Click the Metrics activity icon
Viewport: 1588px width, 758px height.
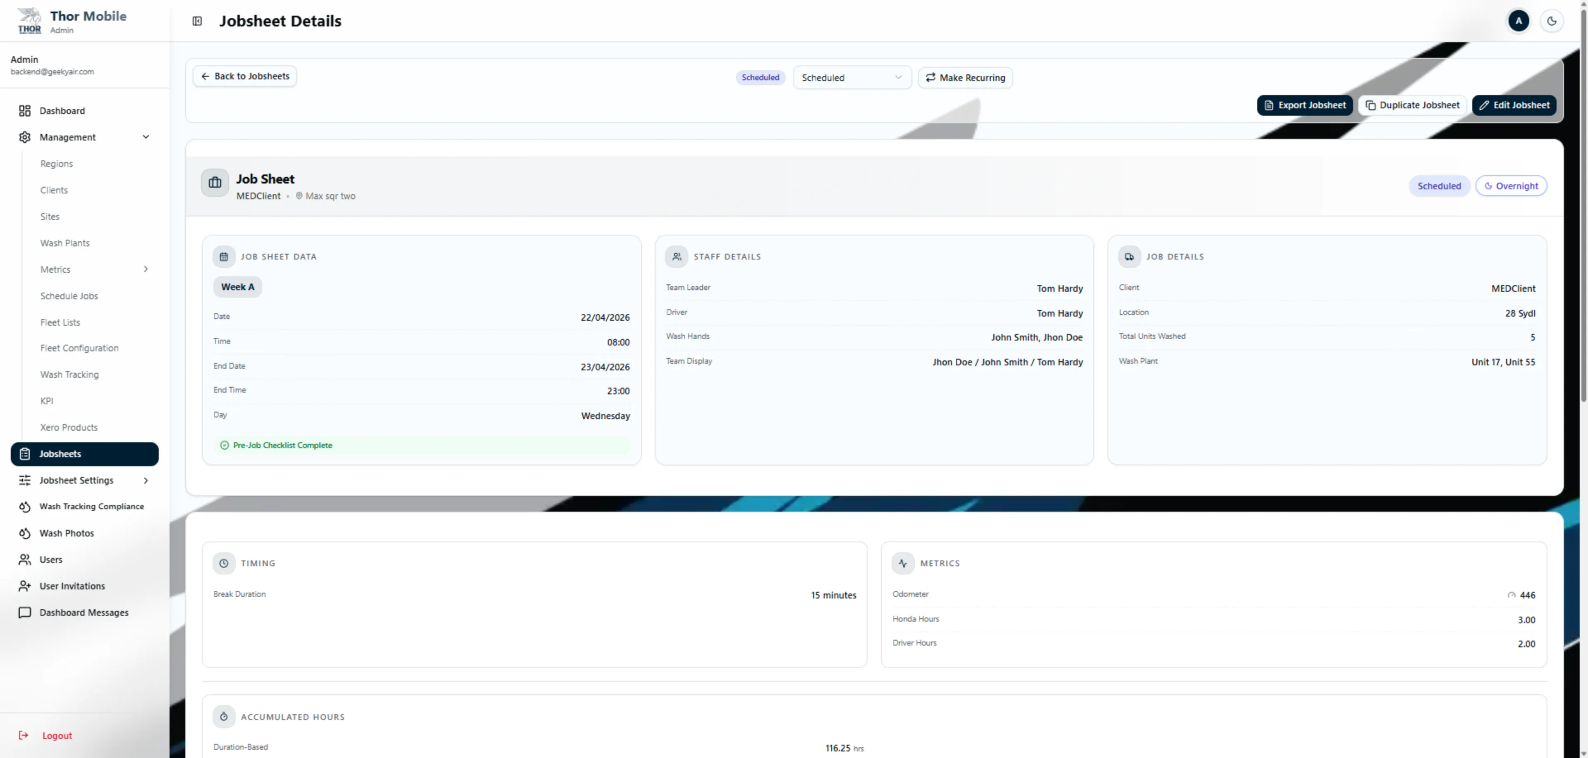coord(903,563)
